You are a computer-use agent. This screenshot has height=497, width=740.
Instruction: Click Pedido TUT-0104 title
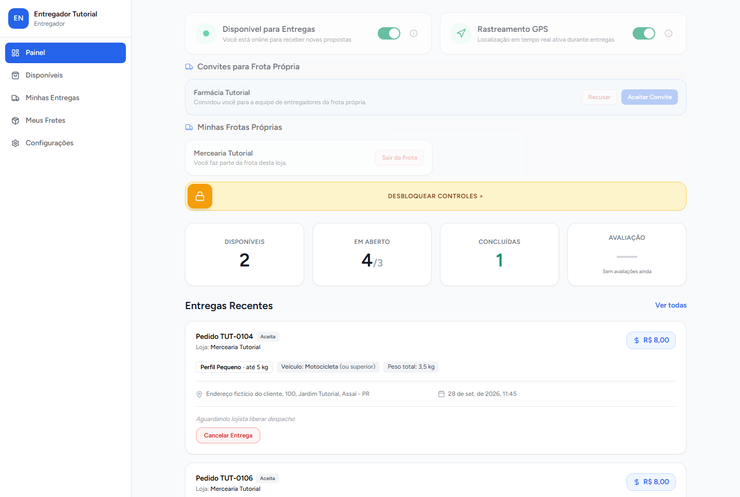224,336
